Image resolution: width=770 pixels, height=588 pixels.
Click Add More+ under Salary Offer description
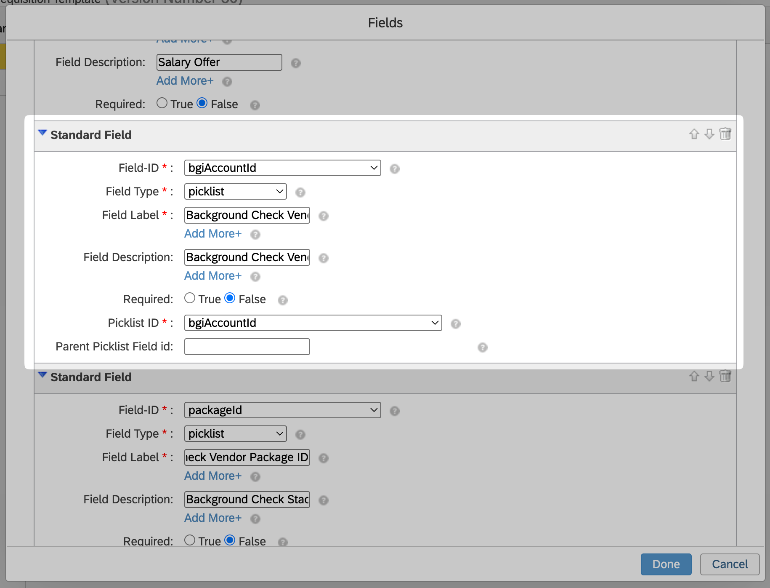185,81
